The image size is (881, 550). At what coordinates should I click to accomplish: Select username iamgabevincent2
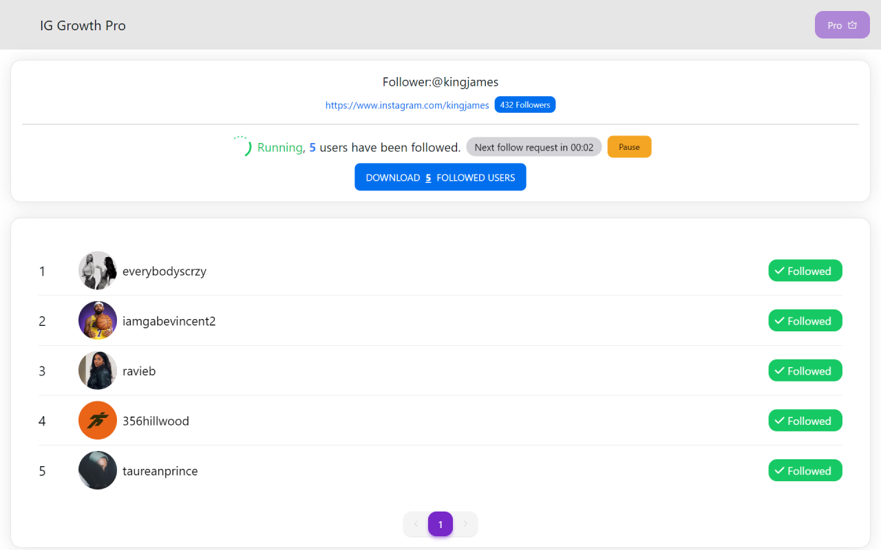tap(169, 321)
